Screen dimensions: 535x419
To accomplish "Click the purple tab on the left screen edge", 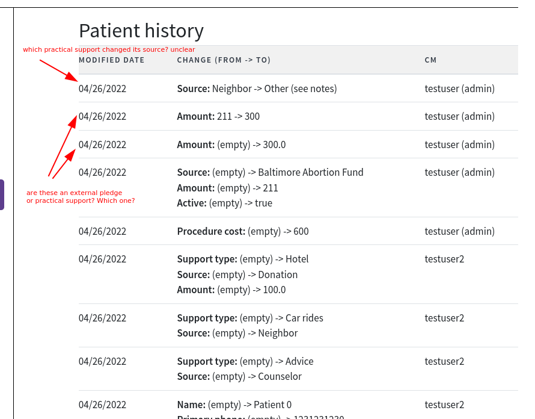I will pos(2,193).
